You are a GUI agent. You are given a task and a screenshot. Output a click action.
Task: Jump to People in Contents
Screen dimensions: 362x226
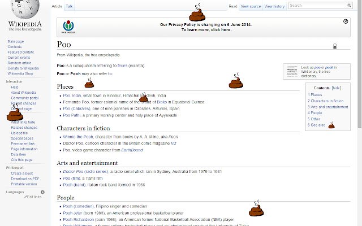314,113
